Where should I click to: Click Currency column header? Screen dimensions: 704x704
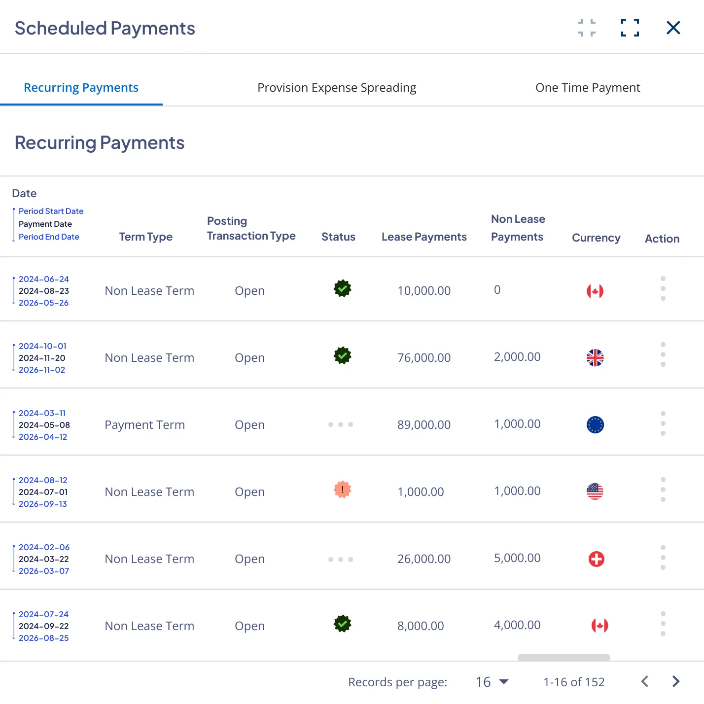click(596, 238)
